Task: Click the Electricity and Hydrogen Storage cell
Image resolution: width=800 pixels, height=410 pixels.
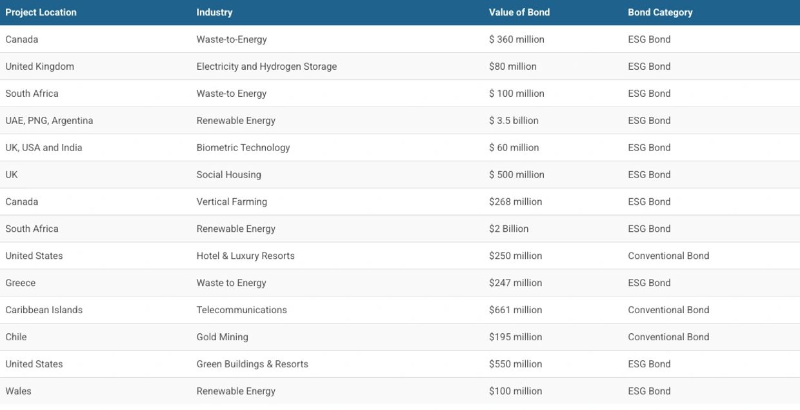Action: point(266,67)
